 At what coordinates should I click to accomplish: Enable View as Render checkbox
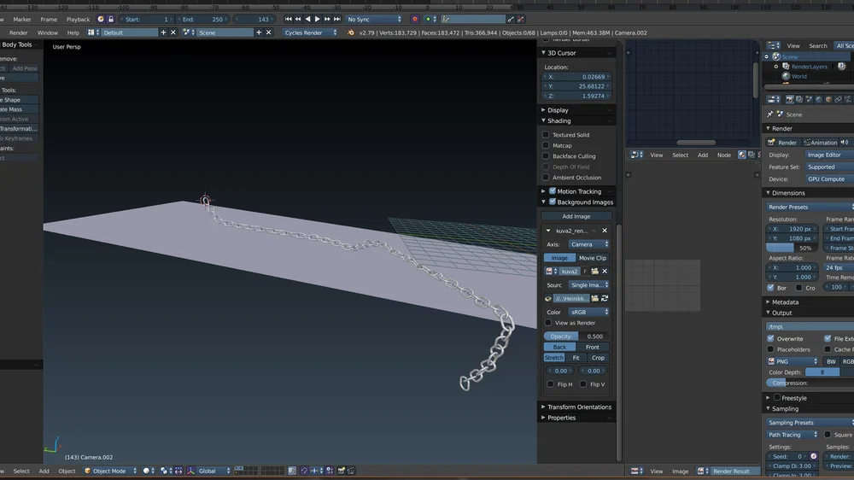(x=548, y=323)
